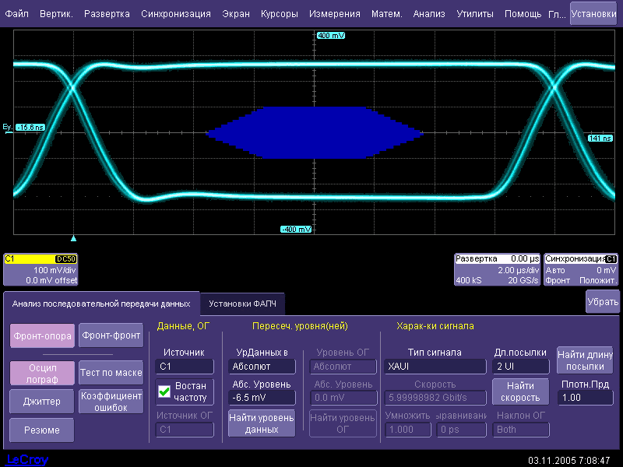Click the C1 channel descriptor box
Image resolution: width=623 pixels, height=467 pixels.
click(40, 269)
